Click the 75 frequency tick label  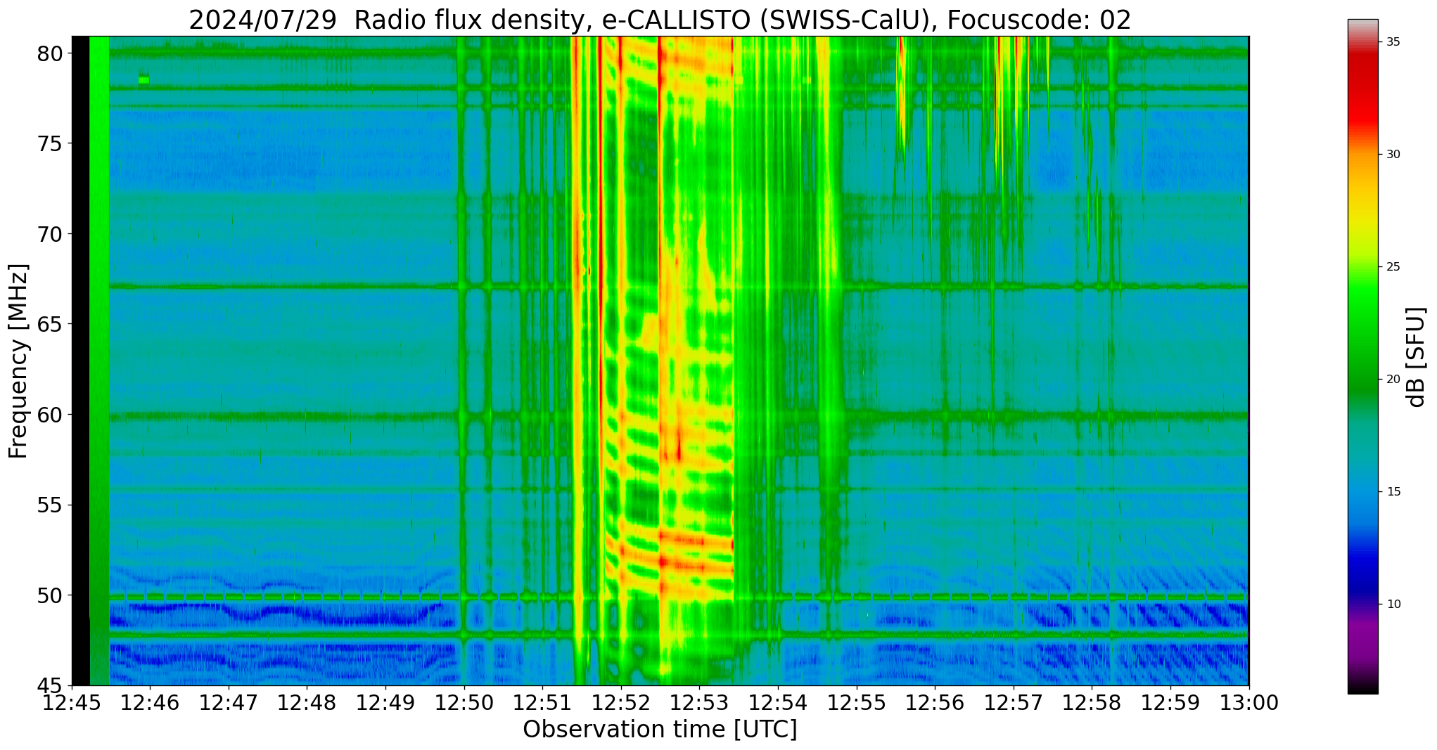(x=50, y=144)
